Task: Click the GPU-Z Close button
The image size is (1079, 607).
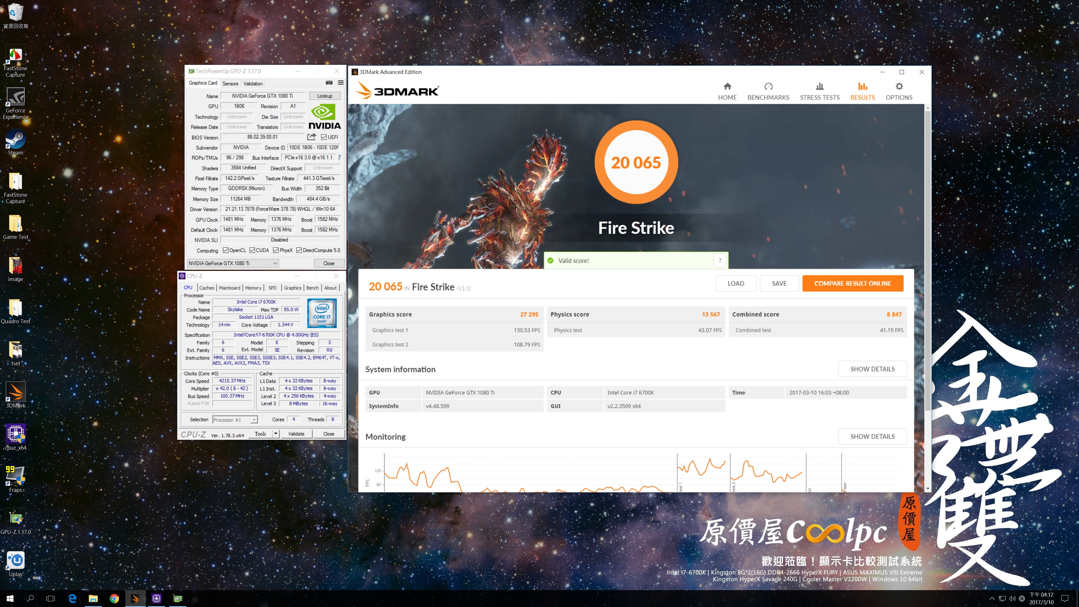Action: [x=329, y=264]
